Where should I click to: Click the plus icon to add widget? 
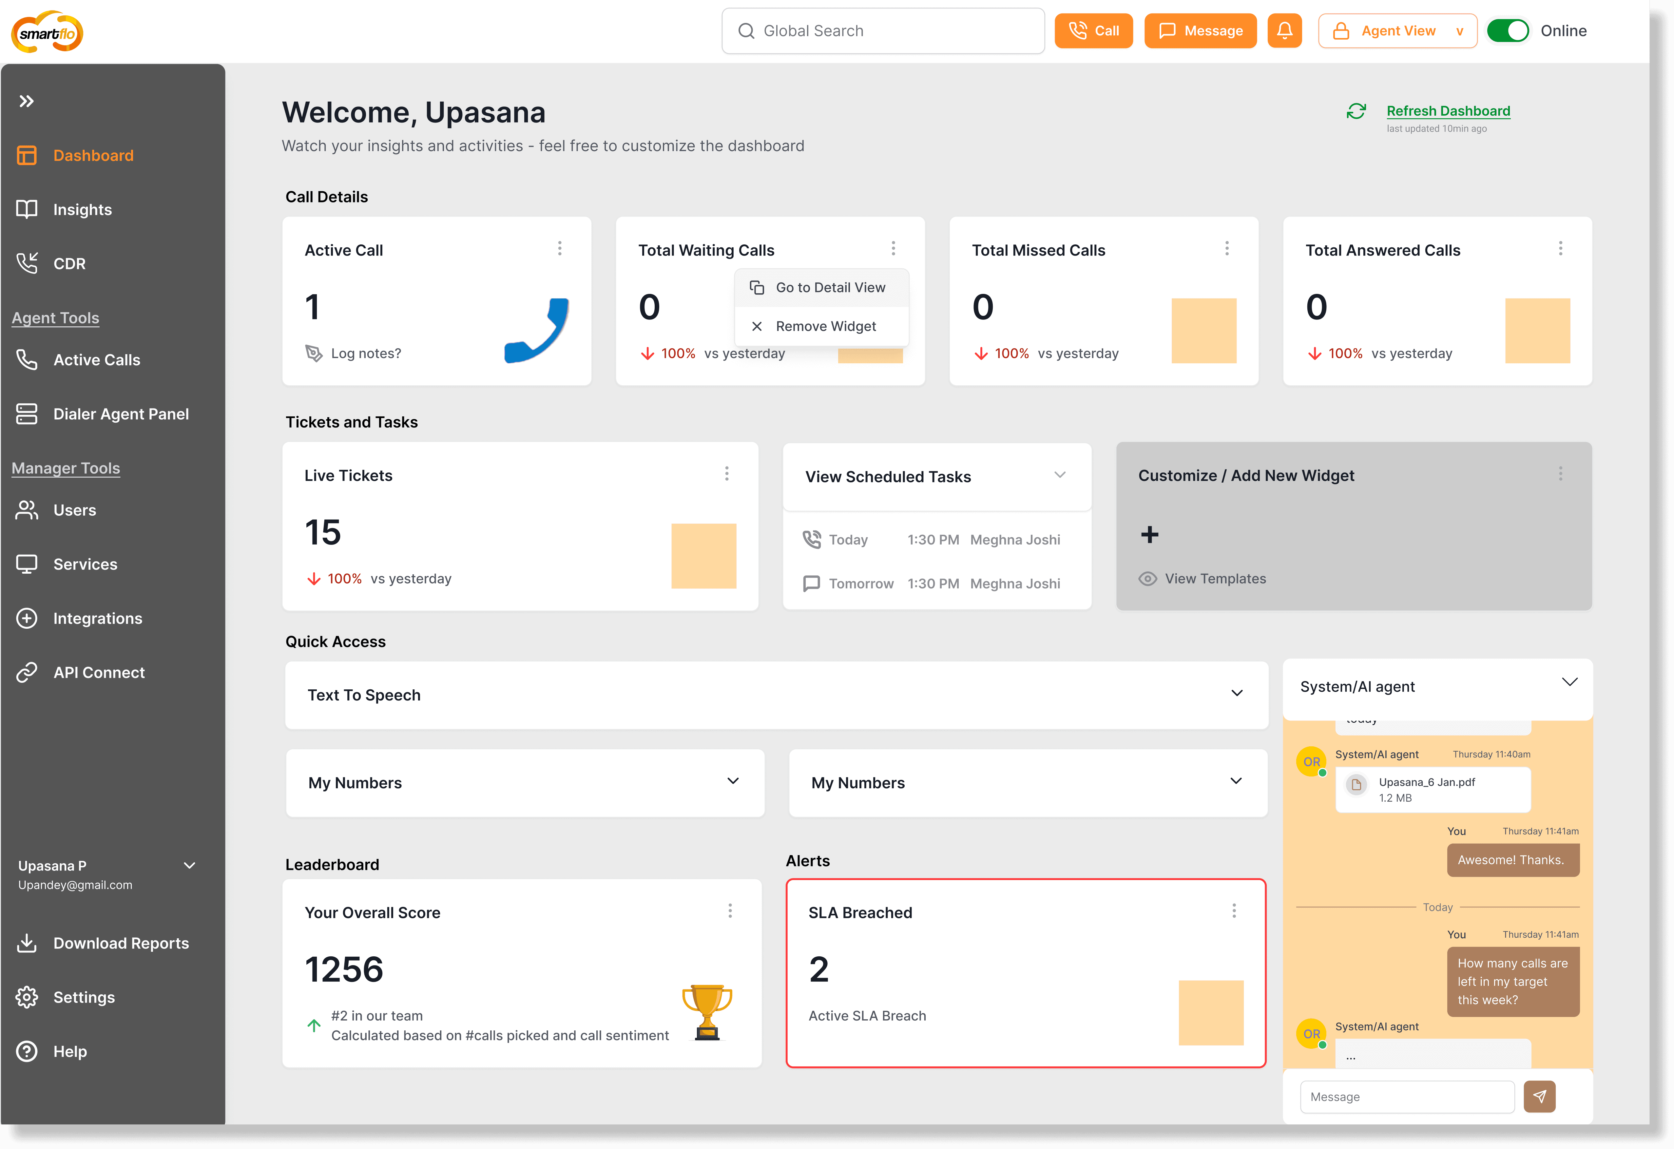pos(1150,534)
